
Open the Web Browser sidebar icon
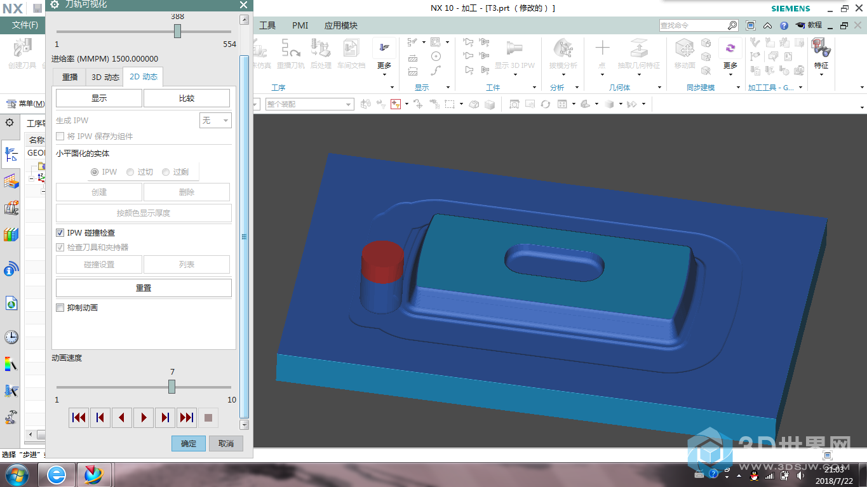pos(11,304)
